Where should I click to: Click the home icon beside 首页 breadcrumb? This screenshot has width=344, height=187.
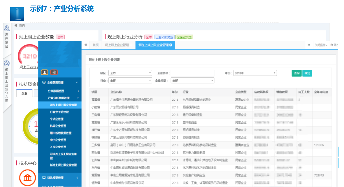(16, 25)
